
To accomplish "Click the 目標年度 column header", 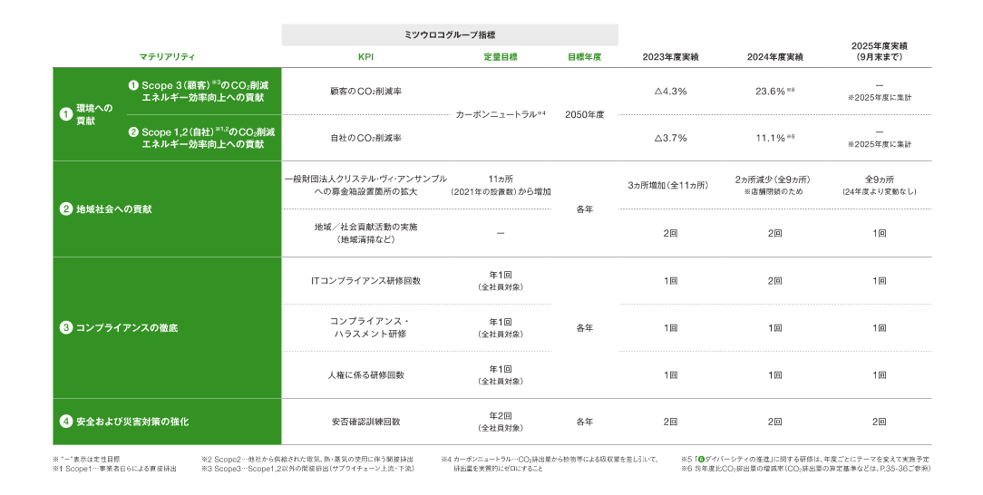I will pos(584,57).
